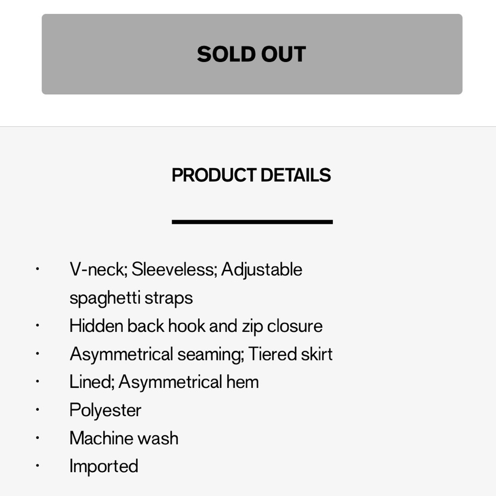Screen dimensions: 496x496
Task: Click the bullet beside Imported
Action: pos(37,466)
